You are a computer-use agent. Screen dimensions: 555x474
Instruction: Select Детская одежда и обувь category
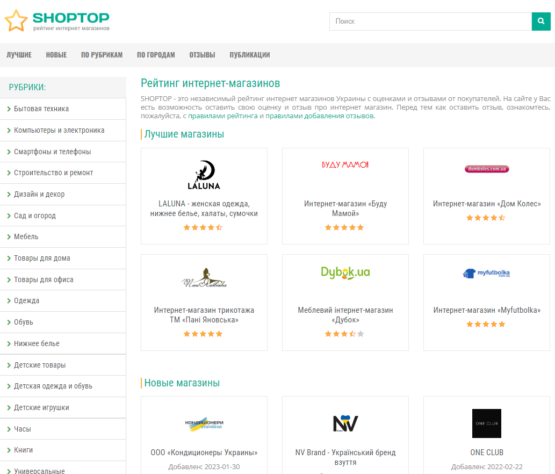click(x=63, y=386)
